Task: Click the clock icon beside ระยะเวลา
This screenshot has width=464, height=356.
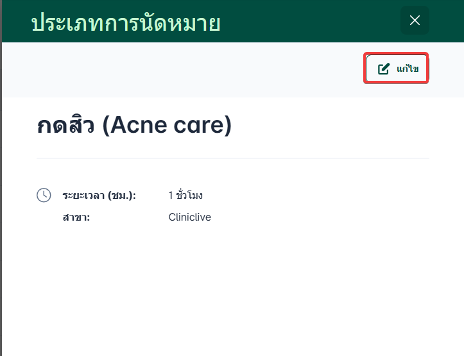Action: tap(44, 195)
